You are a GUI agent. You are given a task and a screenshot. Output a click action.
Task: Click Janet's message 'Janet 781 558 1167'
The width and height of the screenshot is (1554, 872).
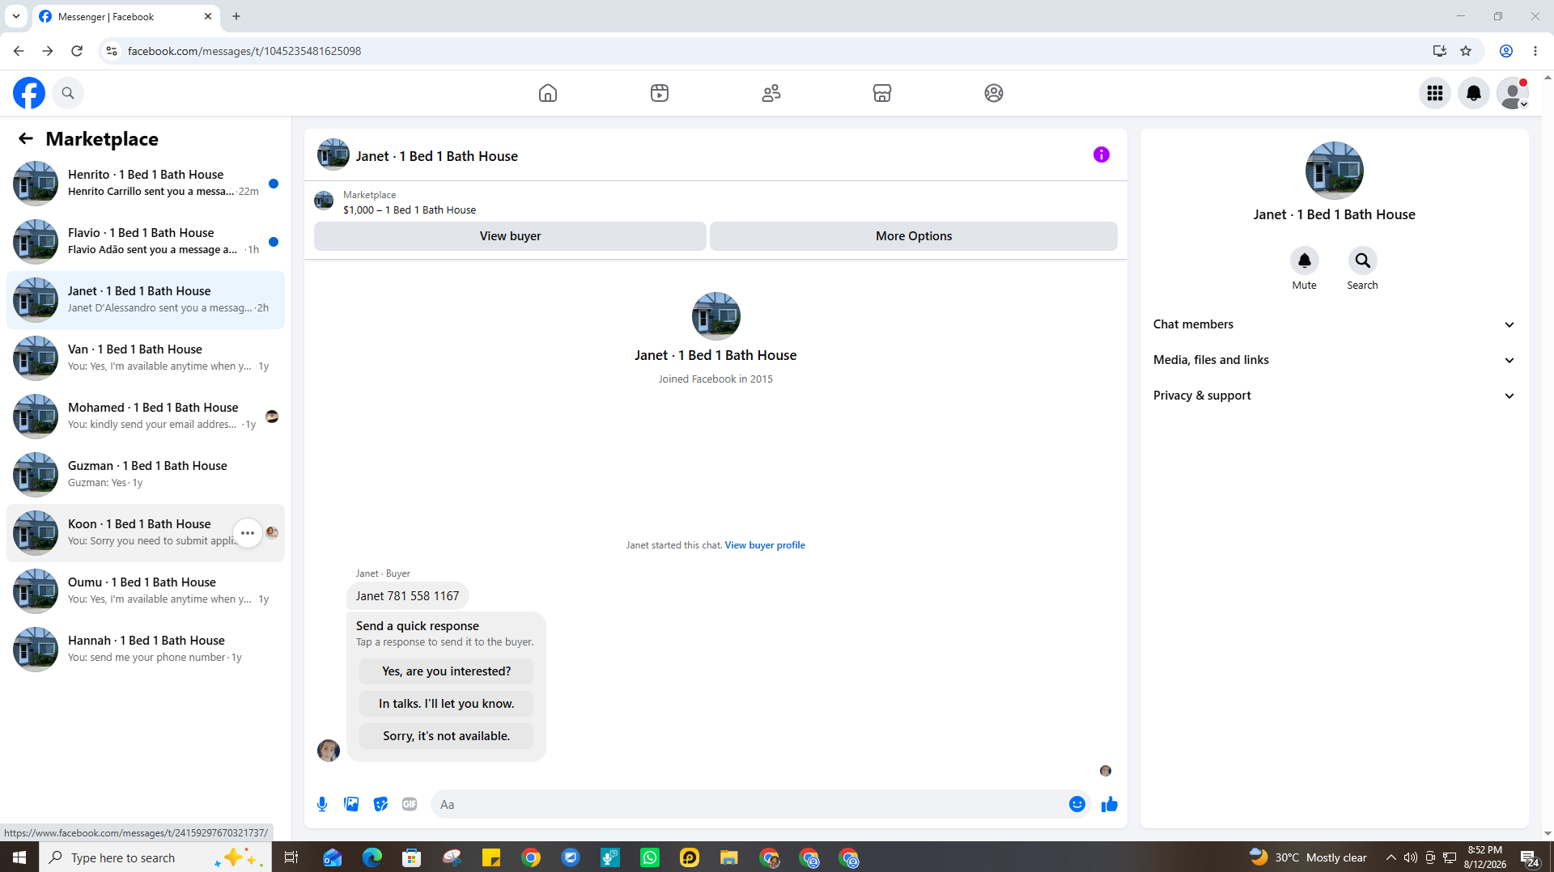pyautogui.click(x=407, y=596)
